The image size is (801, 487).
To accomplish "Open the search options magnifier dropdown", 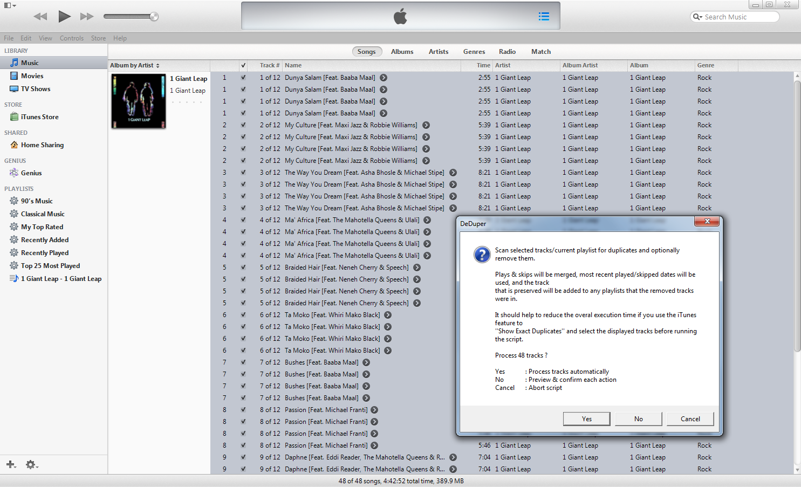I will coord(697,17).
